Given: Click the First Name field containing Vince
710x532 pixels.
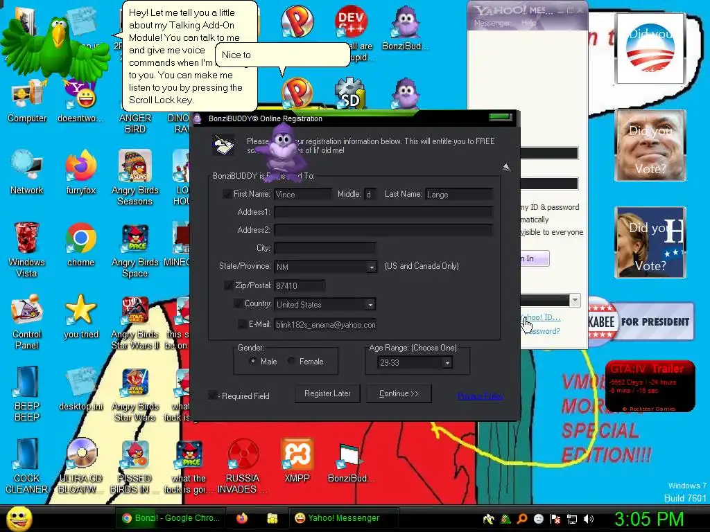Looking at the screenshot, I should pyautogui.click(x=302, y=195).
